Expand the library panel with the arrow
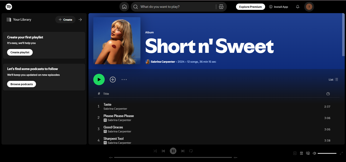Screen dimensions: 346x162 [x=80, y=19]
